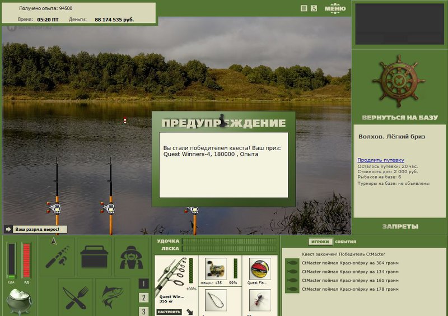Click the fish icon beside Краснопёрку 134 грамм
The image size is (448, 316).
coord(292,271)
